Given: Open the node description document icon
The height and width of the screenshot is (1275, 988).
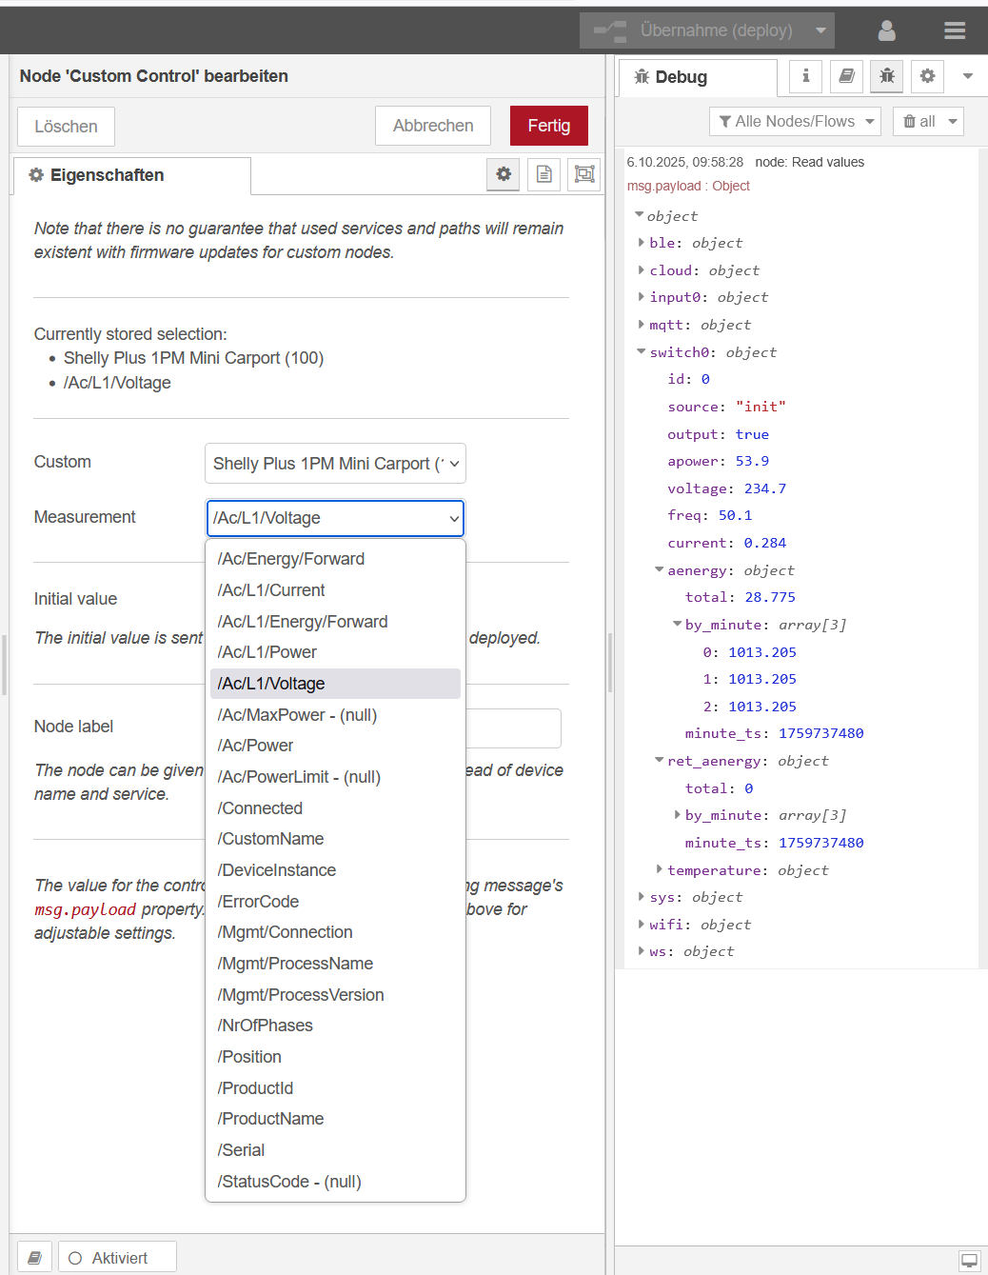Looking at the screenshot, I should pos(543,174).
